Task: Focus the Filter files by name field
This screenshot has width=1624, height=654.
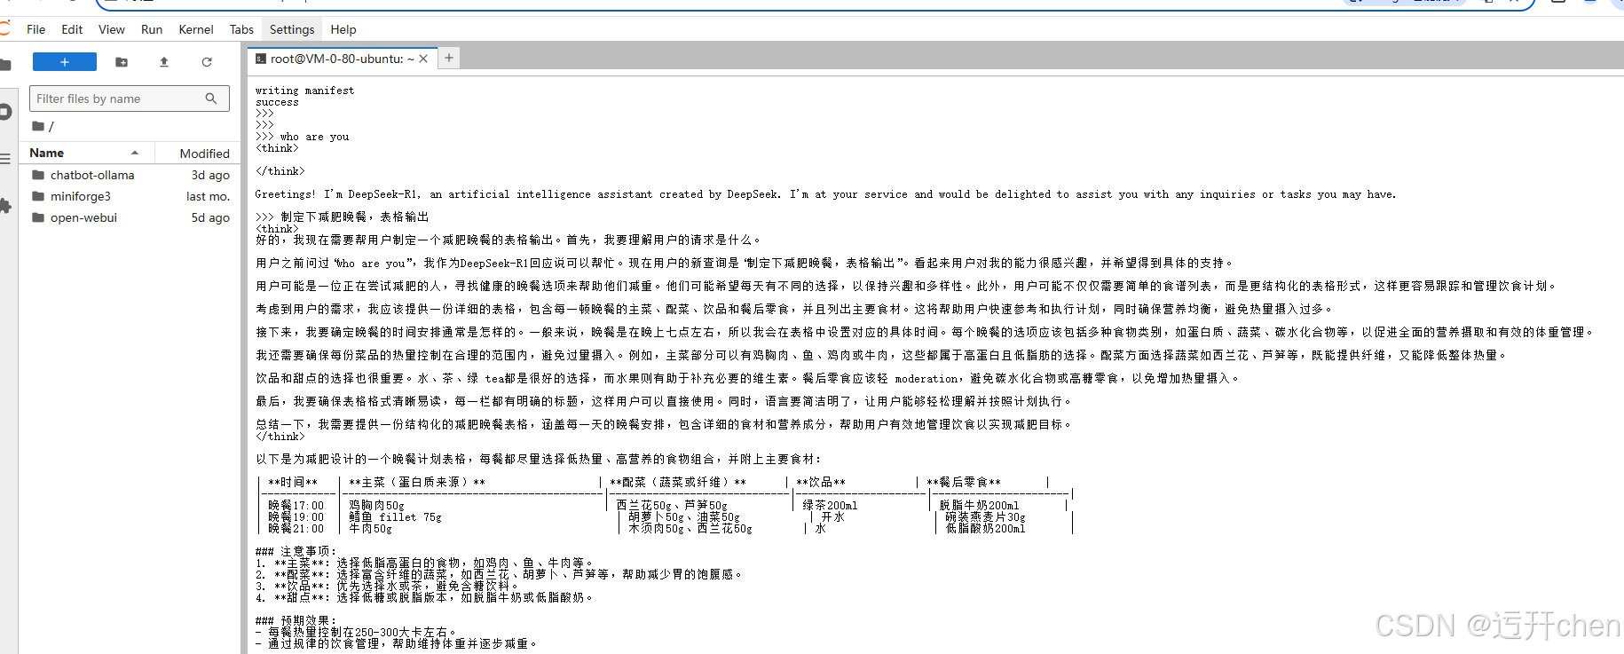Action: [130, 98]
